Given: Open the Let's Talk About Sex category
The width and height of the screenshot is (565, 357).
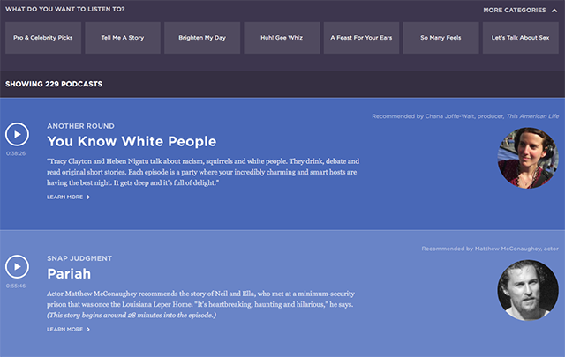Looking at the screenshot, I should (x=521, y=38).
